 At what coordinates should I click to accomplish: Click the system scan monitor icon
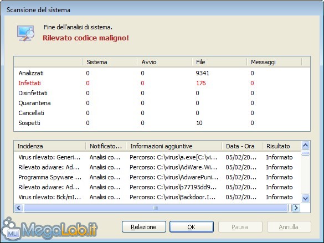pos(25,33)
